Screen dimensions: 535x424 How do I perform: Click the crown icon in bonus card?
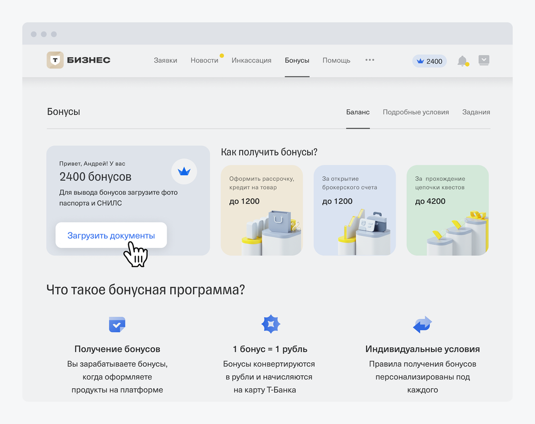click(184, 171)
